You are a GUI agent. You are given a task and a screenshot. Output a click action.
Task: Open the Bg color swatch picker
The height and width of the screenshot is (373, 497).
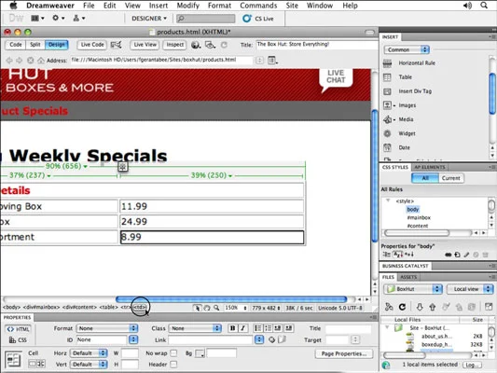click(x=200, y=353)
